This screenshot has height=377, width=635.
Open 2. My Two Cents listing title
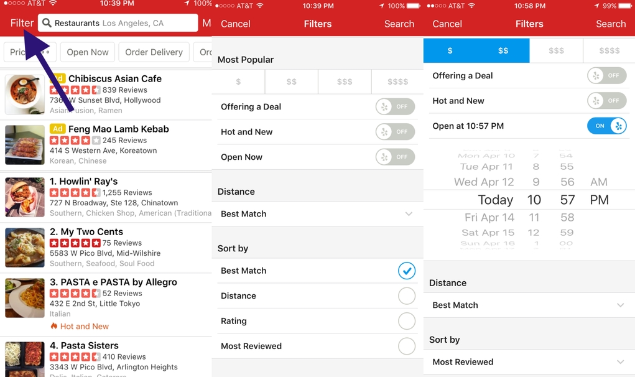pos(86,231)
